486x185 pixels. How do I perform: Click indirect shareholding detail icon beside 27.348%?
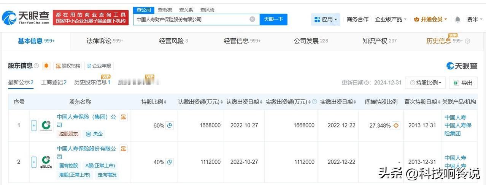[396, 125]
